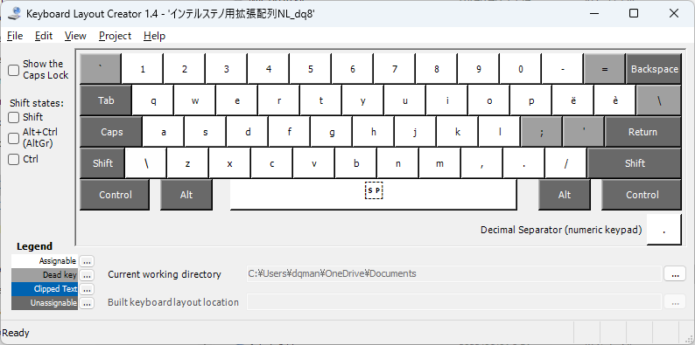
Task: Select the z key
Action: pyautogui.click(x=187, y=163)
